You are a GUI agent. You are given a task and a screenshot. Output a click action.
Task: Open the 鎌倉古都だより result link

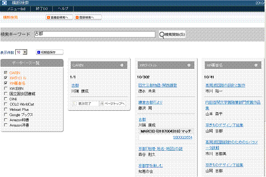[150, 102]
